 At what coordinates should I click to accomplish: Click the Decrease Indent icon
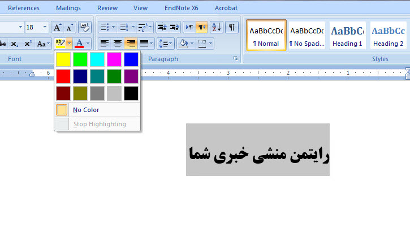[161, 27]
